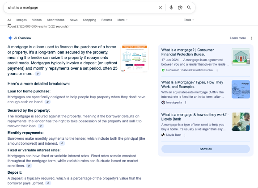Expand the More search categories dropdown

pyautogui.click(x=123, y=20)
